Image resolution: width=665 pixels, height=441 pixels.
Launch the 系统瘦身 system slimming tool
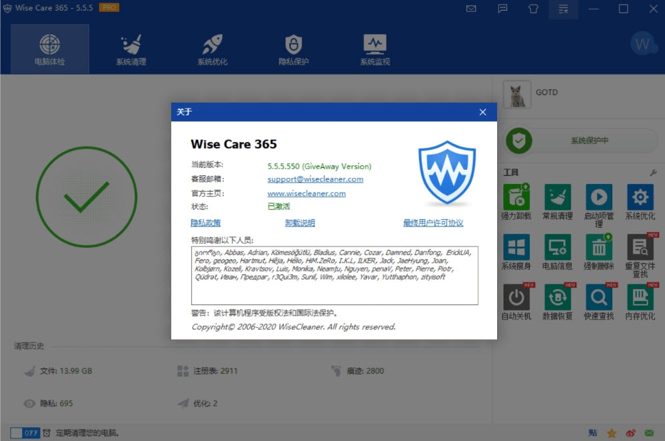[x=516, y=252]
